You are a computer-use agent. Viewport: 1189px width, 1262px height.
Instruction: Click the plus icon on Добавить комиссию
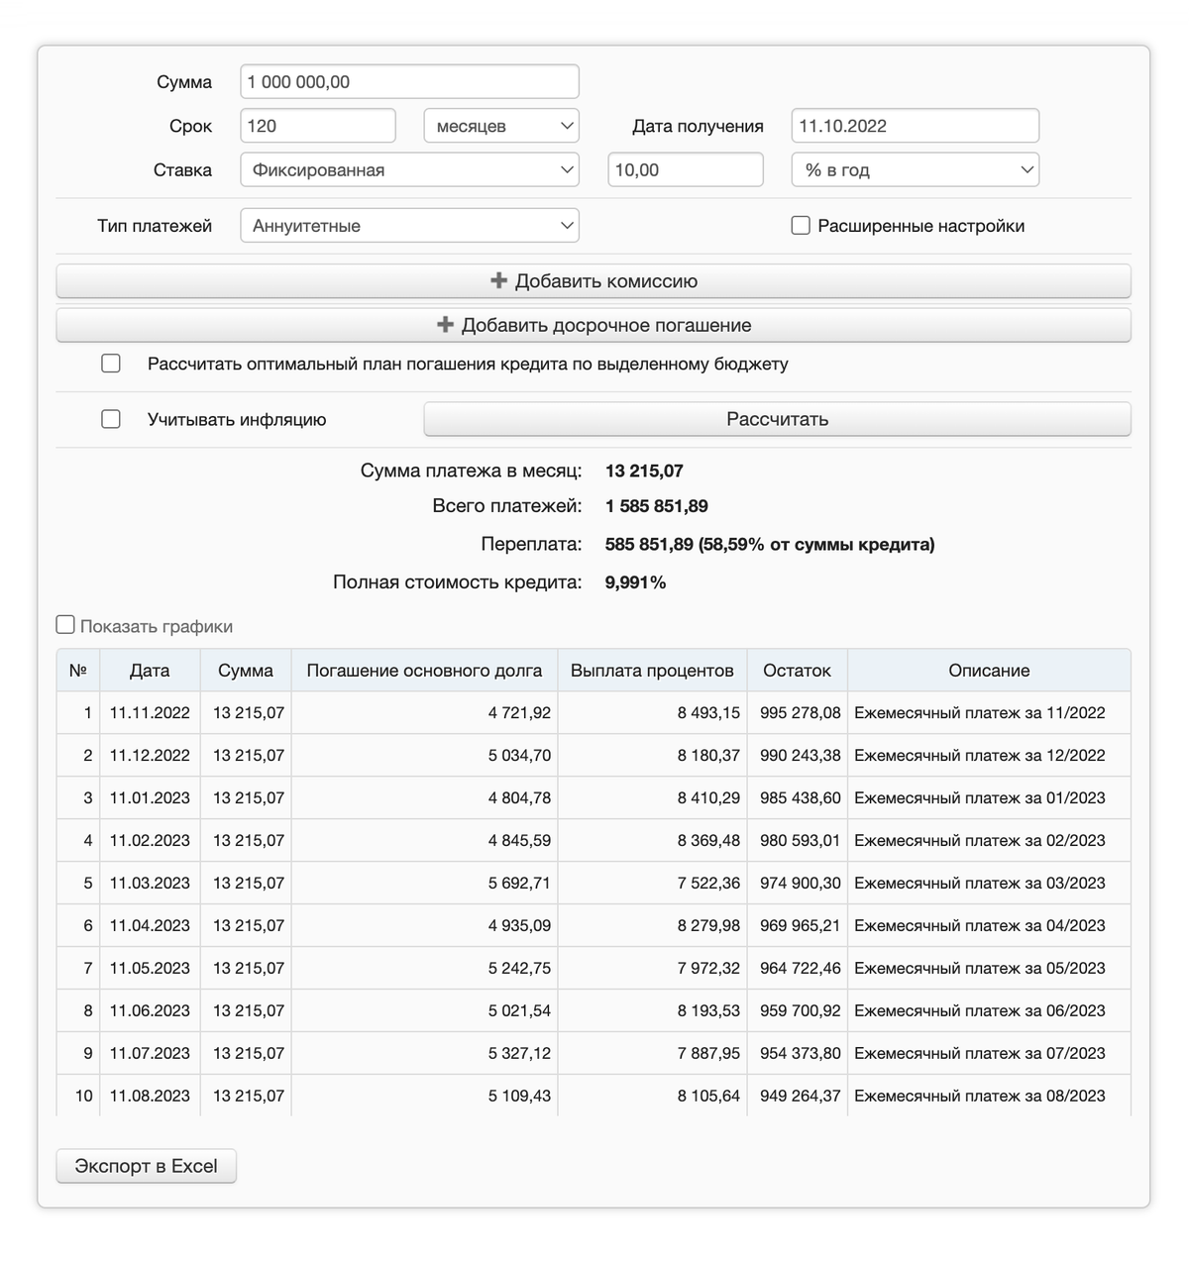coord(499,281)
